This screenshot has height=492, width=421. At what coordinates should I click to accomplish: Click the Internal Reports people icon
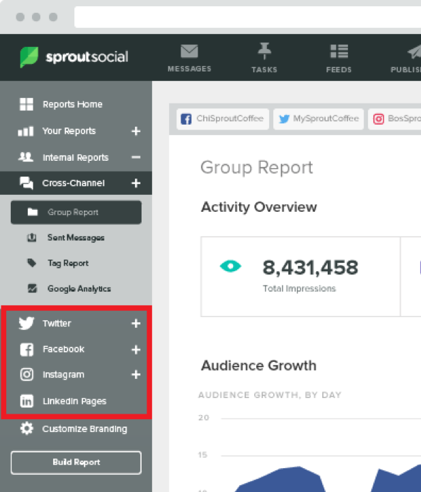26,157
